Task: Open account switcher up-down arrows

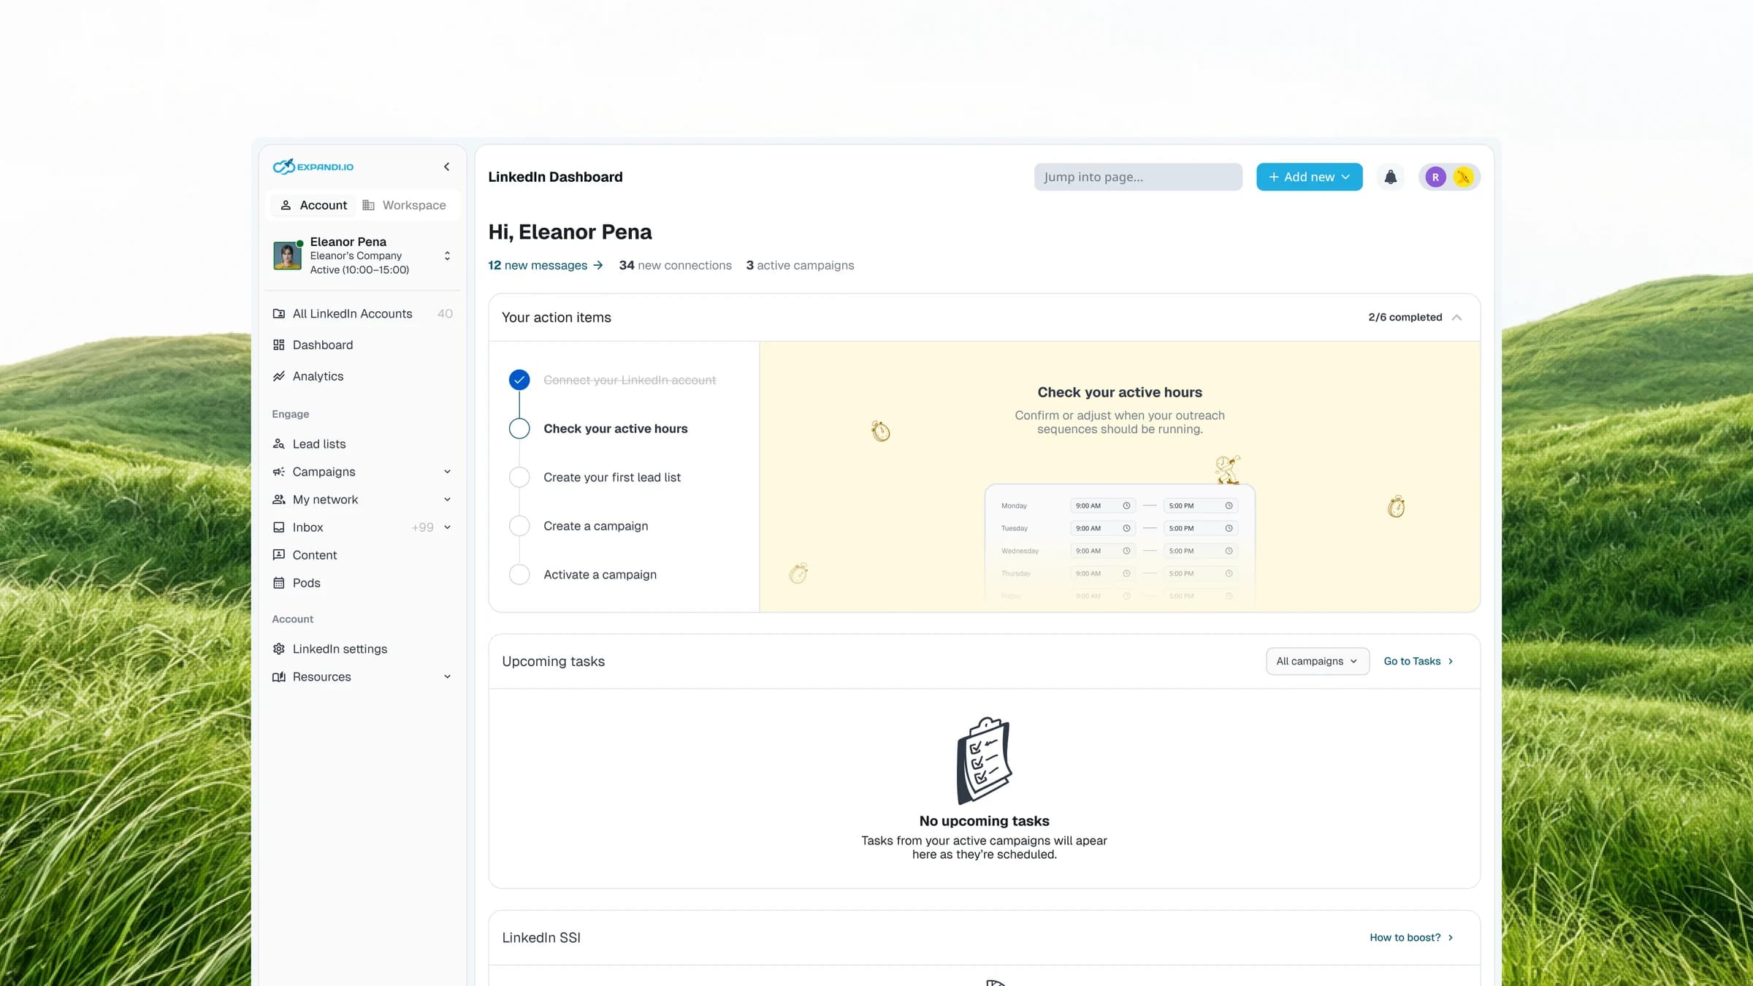Action: (447, 256)
